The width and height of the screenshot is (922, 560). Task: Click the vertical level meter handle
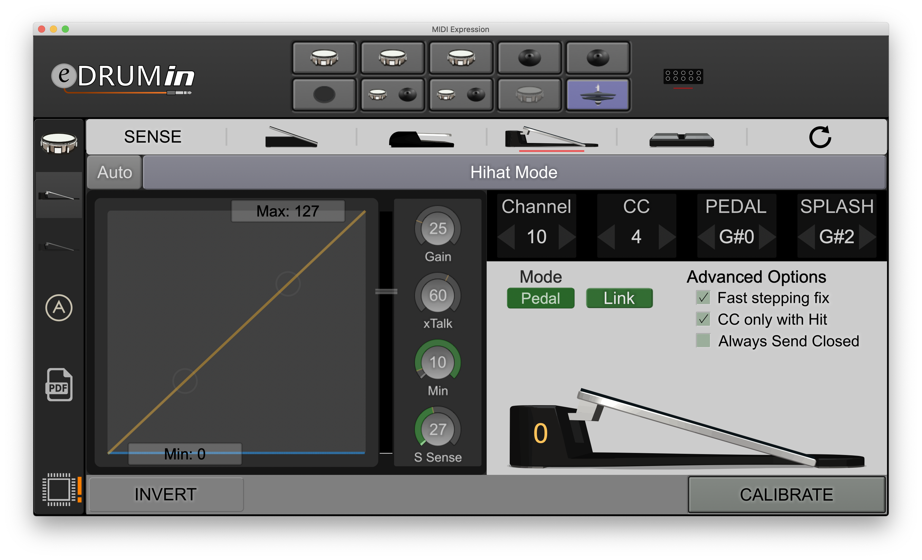point(386,291)
